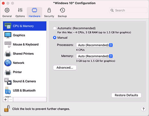
Task: Select the Mouse & Keyboard entry text
Action: (26, 44)
